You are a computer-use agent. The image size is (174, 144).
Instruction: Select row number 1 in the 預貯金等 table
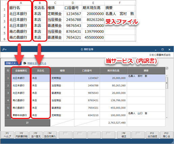coord(8,78)
